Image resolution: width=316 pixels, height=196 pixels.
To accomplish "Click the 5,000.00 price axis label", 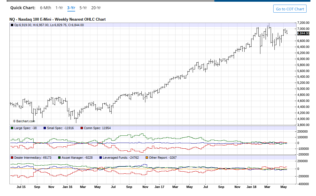I will [303, 89].
